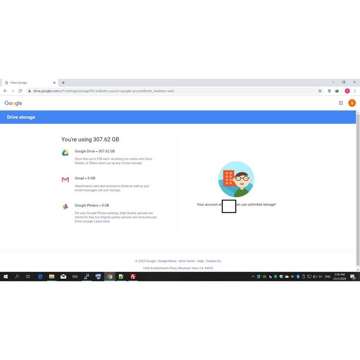Viewport: 360px width, 360px height.
Task: Open a new browser tab
Action: point(63,83)
